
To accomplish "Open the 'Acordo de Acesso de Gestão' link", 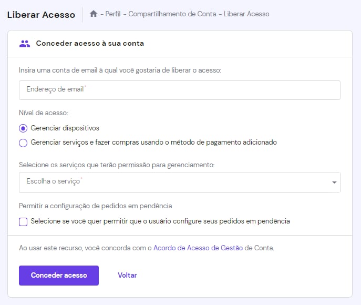I will click(198, 248).
